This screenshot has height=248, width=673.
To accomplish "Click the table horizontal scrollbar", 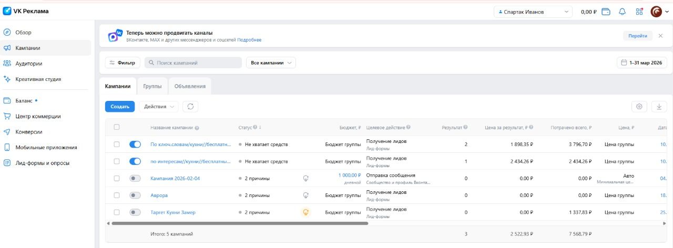I will click(240, 223).
